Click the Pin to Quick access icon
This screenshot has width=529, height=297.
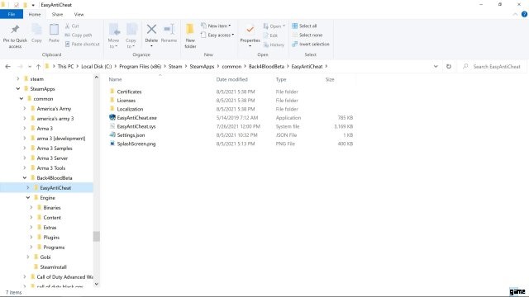[x=15, y=30]
